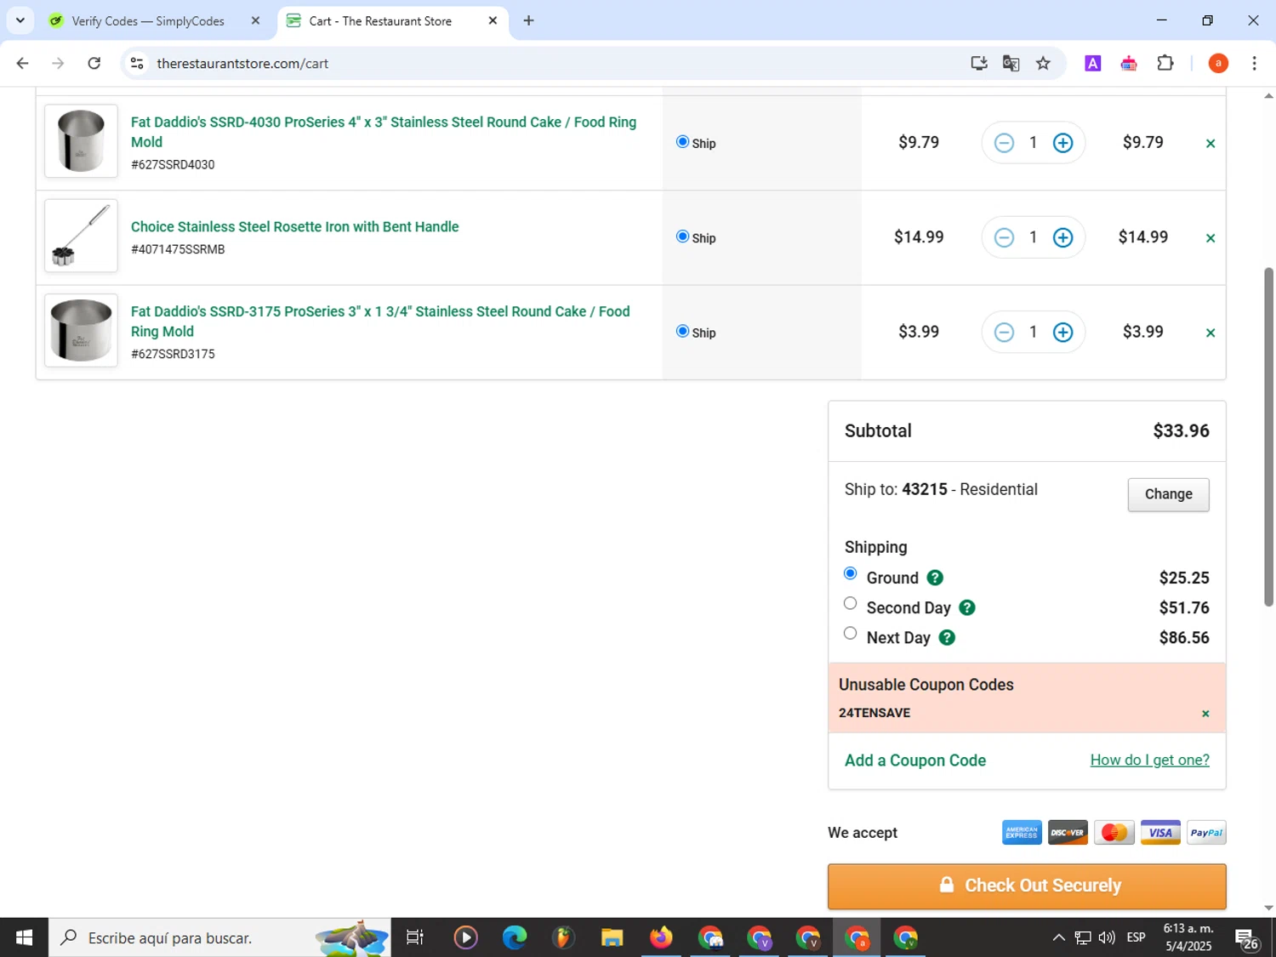Viewport: 1276px width, 957px height.
Task: Open 'How do I get one?' link
Action: coord(1149,760)
